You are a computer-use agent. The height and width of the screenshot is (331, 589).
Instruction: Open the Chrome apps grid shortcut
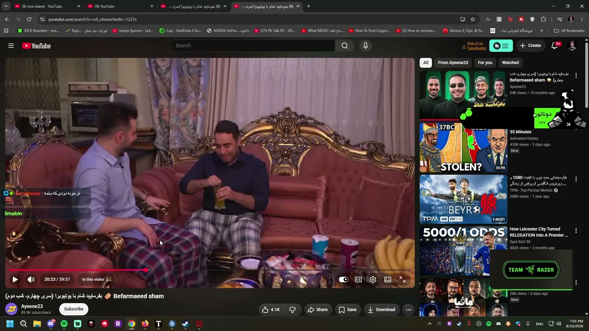click(6, 31)
